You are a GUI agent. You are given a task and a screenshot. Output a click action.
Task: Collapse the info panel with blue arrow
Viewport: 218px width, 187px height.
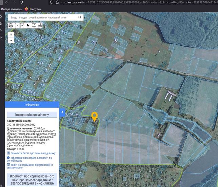pyautogui.click(x=62, y=112)
